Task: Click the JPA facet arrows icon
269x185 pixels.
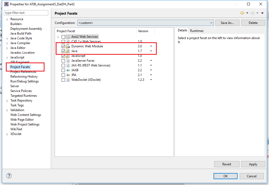Action: (68, 75)
